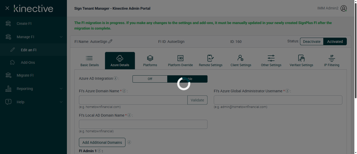Click the Help question bubble icon
This screenshot has height=154, width=357.
click(x=8, y=102)
